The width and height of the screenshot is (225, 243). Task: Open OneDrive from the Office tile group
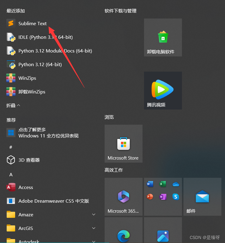coord(176,184)
